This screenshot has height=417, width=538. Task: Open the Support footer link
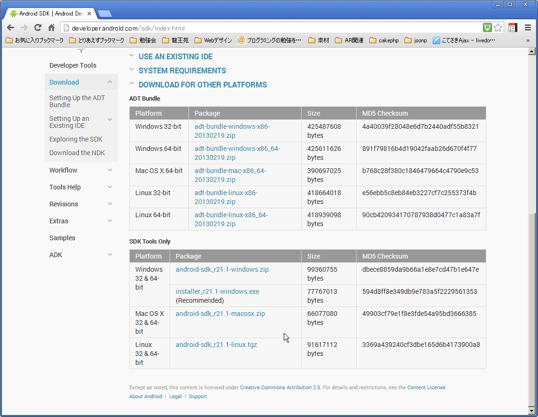point(198,396)
